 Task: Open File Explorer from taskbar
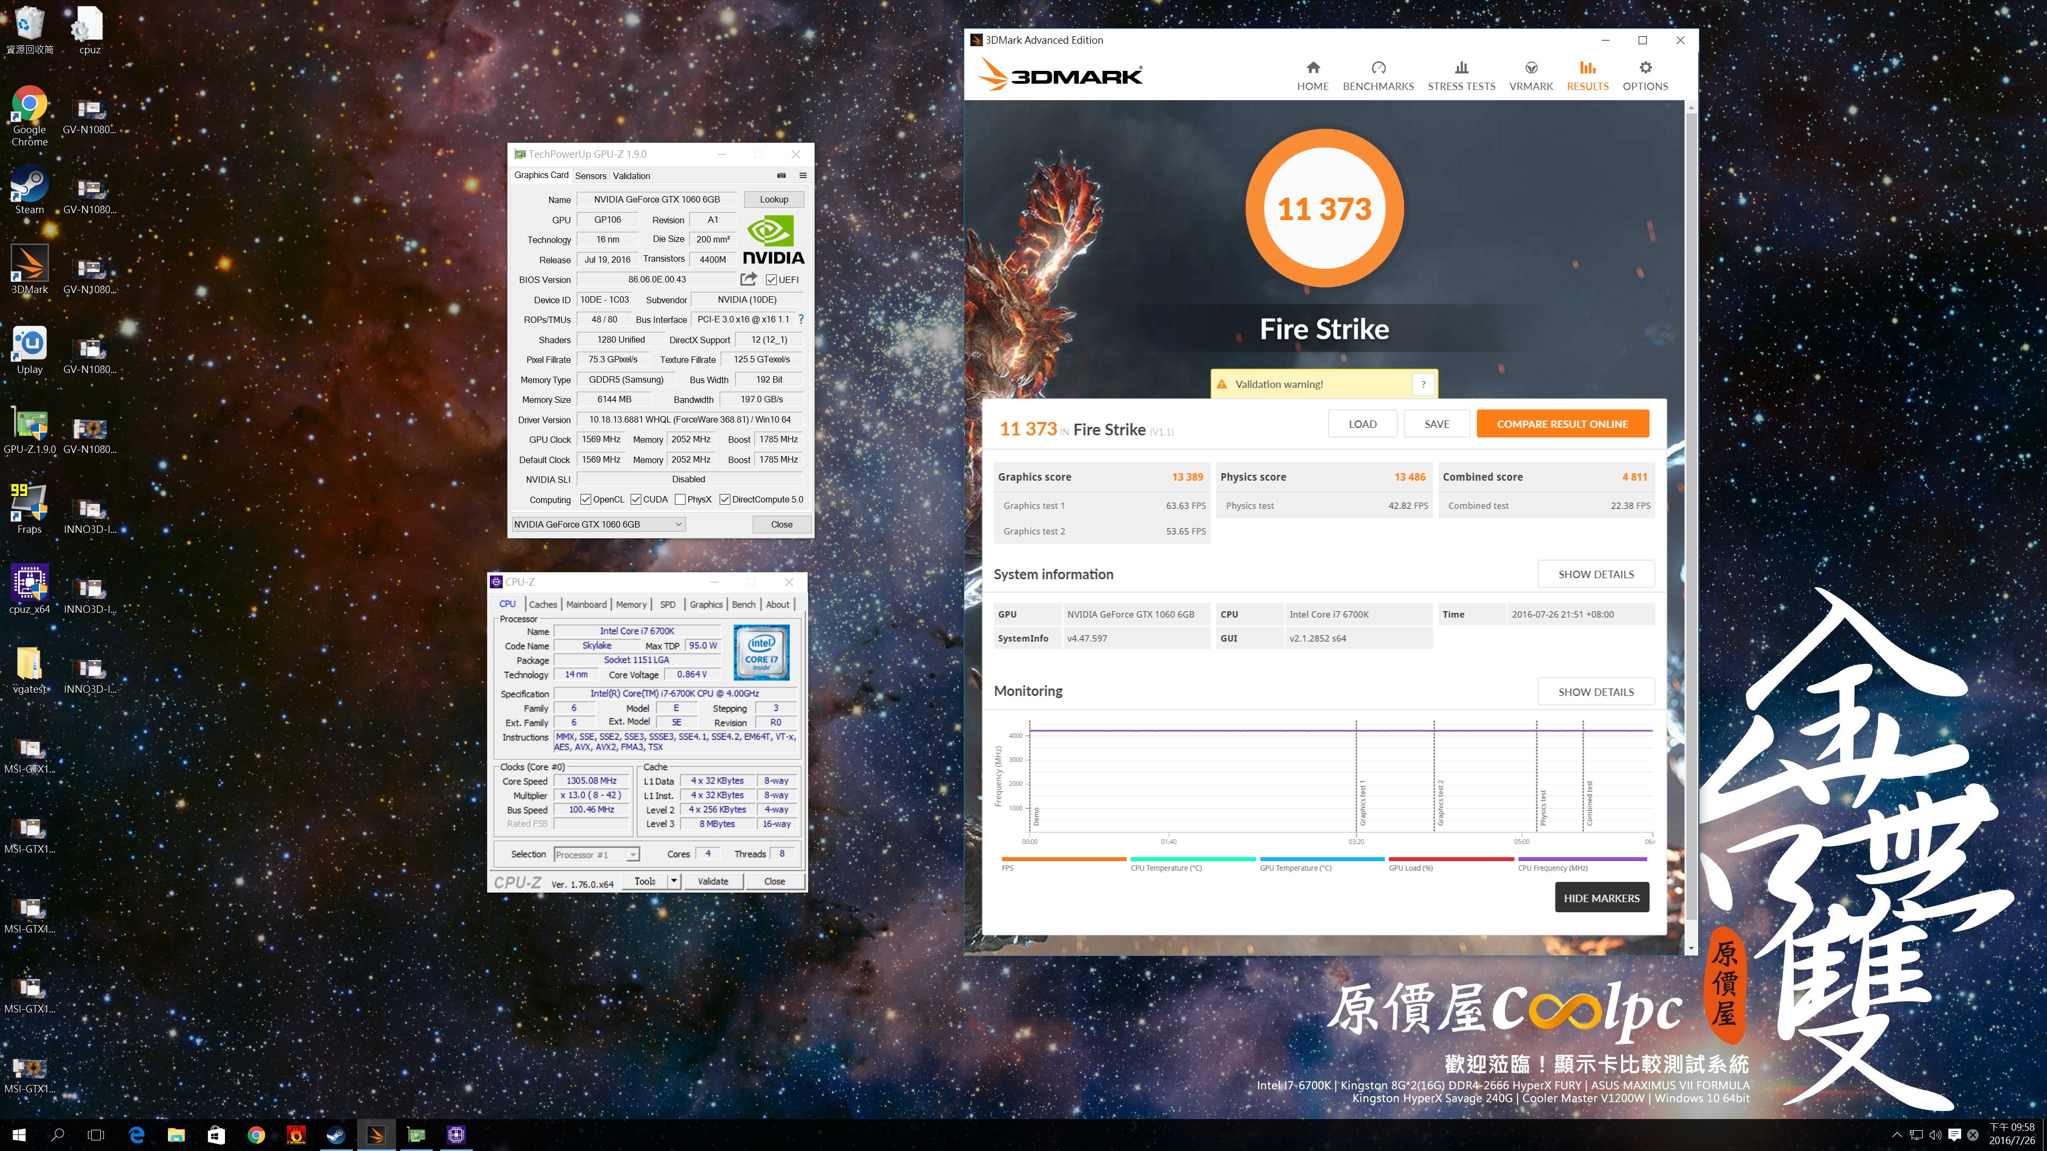pyautogui.click(x=176, y=1135)
